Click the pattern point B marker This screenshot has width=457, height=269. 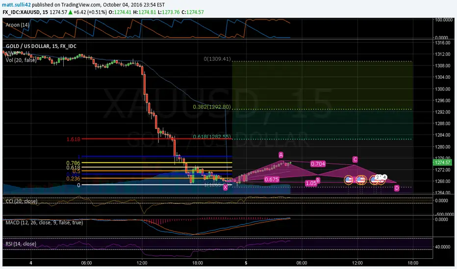click(318, 180)
